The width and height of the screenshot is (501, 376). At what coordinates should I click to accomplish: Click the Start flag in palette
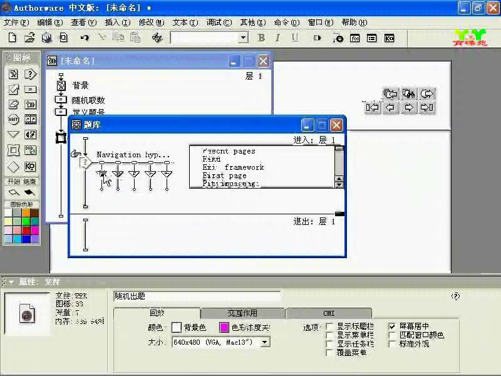(14, 192)
